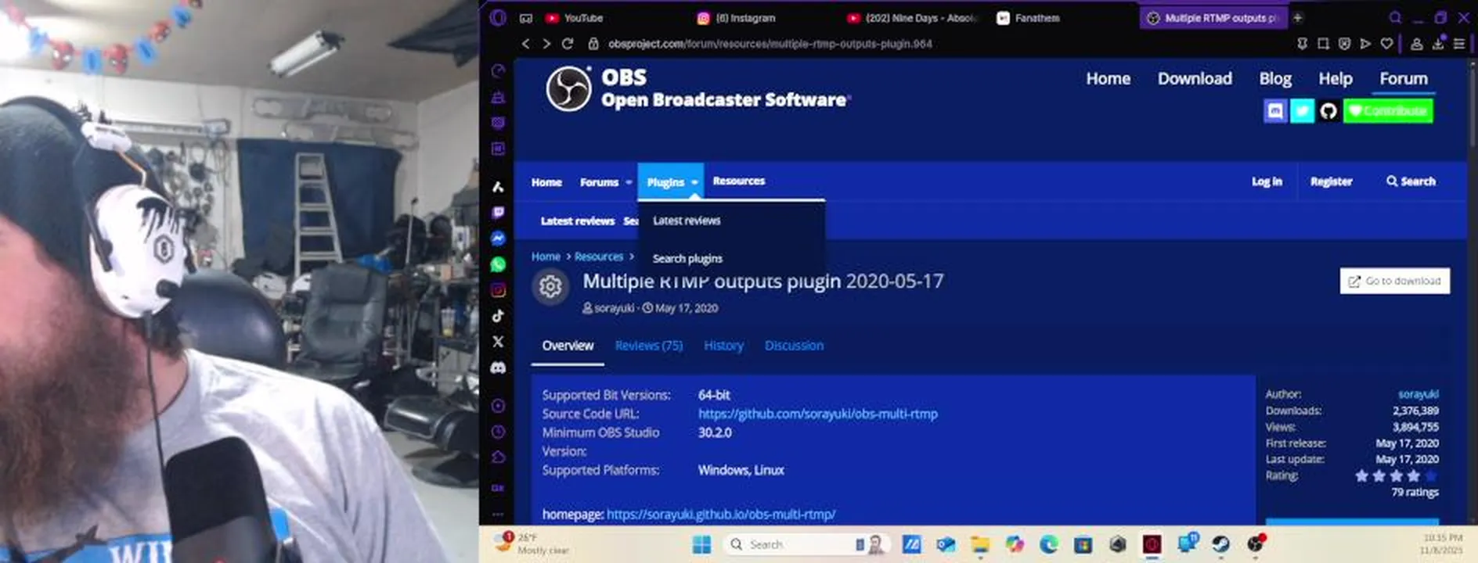Viewport: 1478px width, 563px height.
Task: Click the resource gear icon
Action: coord(550,287)
